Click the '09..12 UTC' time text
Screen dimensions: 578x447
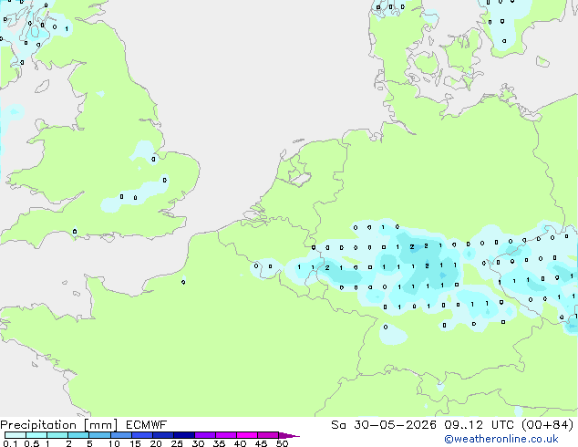[x=481, y=425]
